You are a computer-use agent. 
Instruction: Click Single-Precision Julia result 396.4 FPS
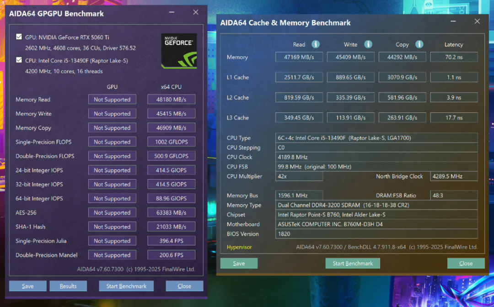pos(172,241)
